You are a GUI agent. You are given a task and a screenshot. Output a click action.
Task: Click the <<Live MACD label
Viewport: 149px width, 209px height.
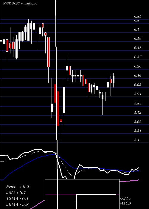(x=125, y=201)
